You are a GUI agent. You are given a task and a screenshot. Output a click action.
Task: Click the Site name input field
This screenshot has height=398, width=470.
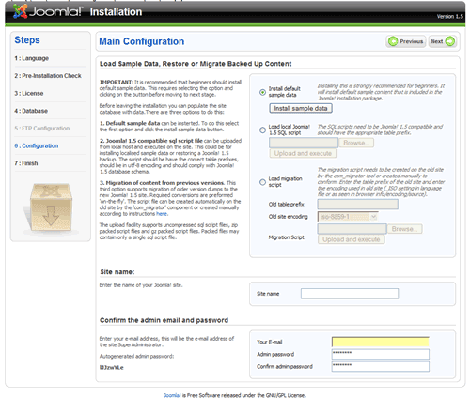(350, 294)
